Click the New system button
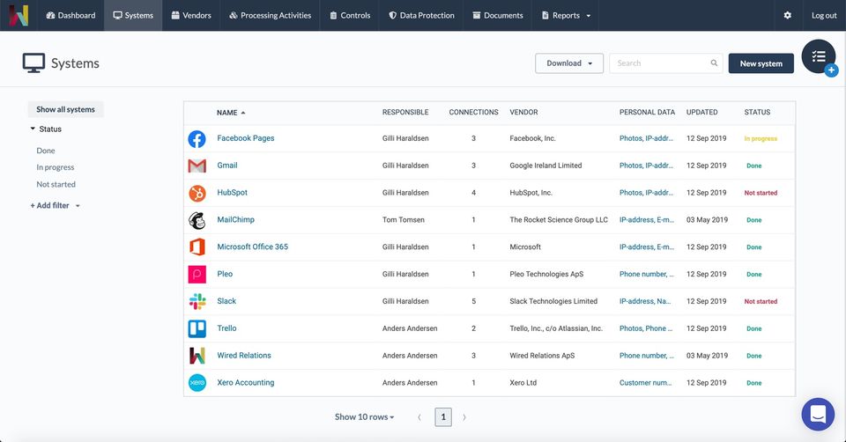This screenshot has height=442, width=846. pos(761,63)
